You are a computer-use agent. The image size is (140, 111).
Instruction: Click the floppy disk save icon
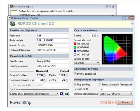(x=62, y=94)
